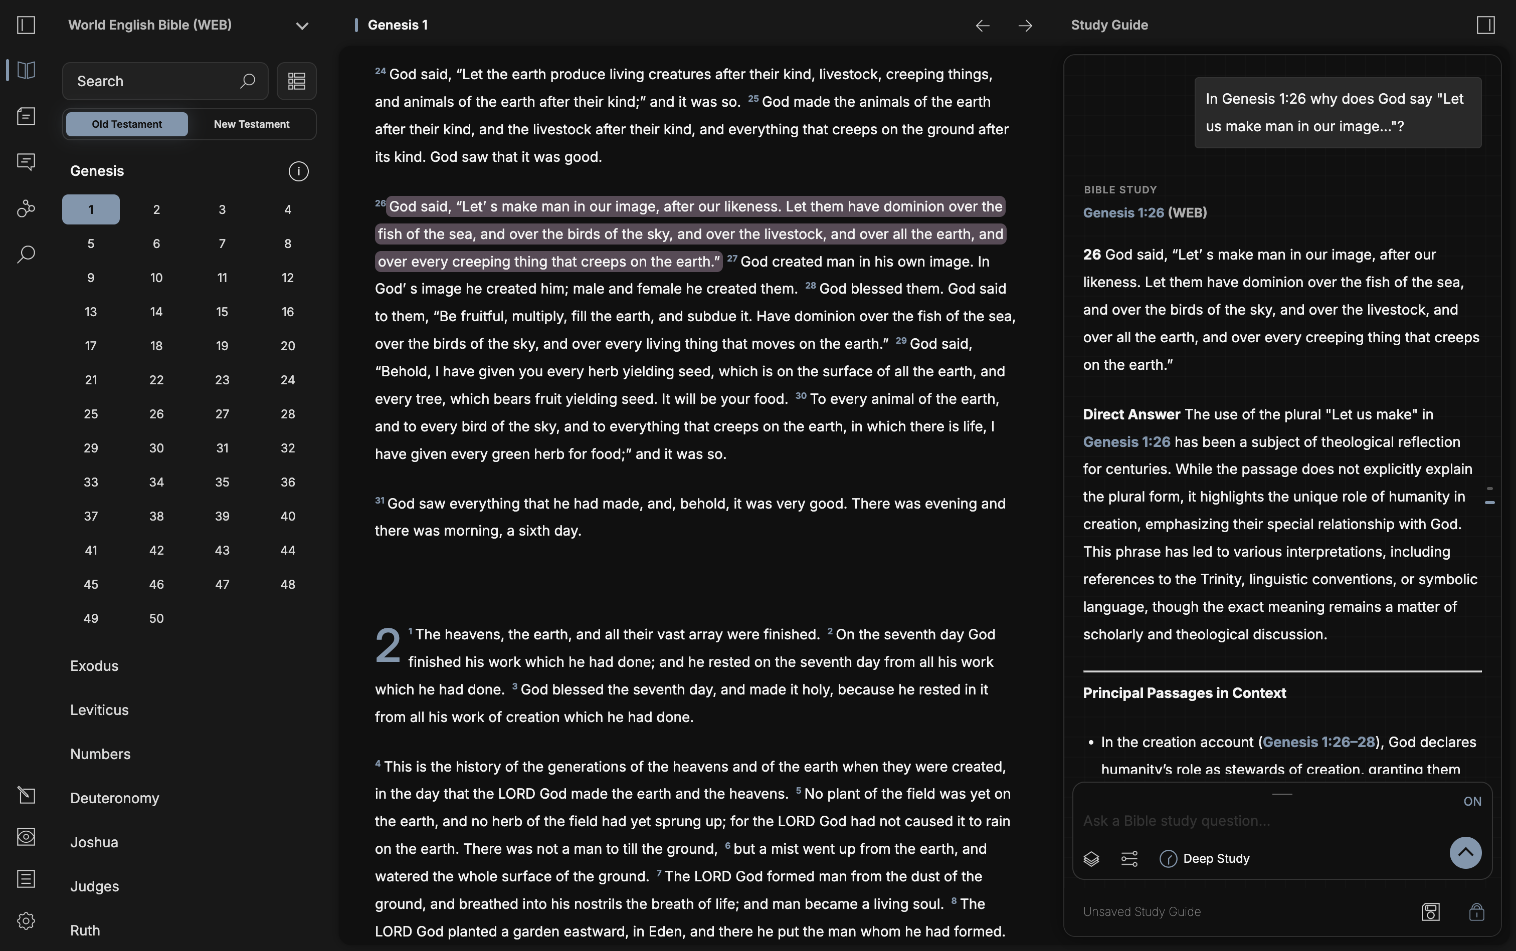
Task: Follow the Genesis 1:26–28 link
Action: tap(1318, 742)
